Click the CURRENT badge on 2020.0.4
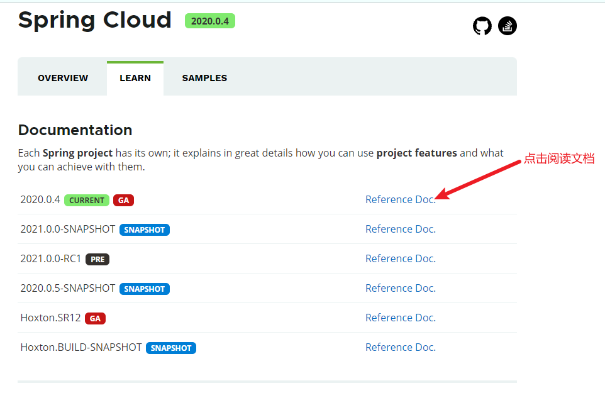This screenshot has width=605, height=393. 87,200
